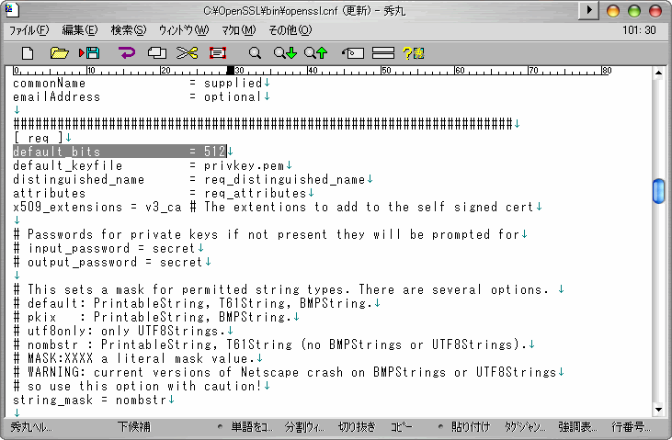Click the play triangle button in title bar
672x440 pixels.
pos(589,10)
